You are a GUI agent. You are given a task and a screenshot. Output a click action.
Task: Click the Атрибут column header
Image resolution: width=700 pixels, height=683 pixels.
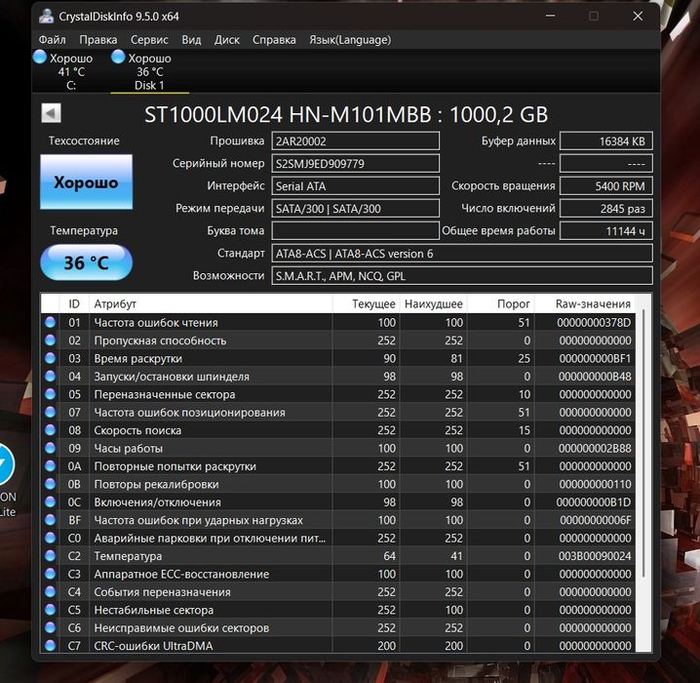(x=211, y=303)
